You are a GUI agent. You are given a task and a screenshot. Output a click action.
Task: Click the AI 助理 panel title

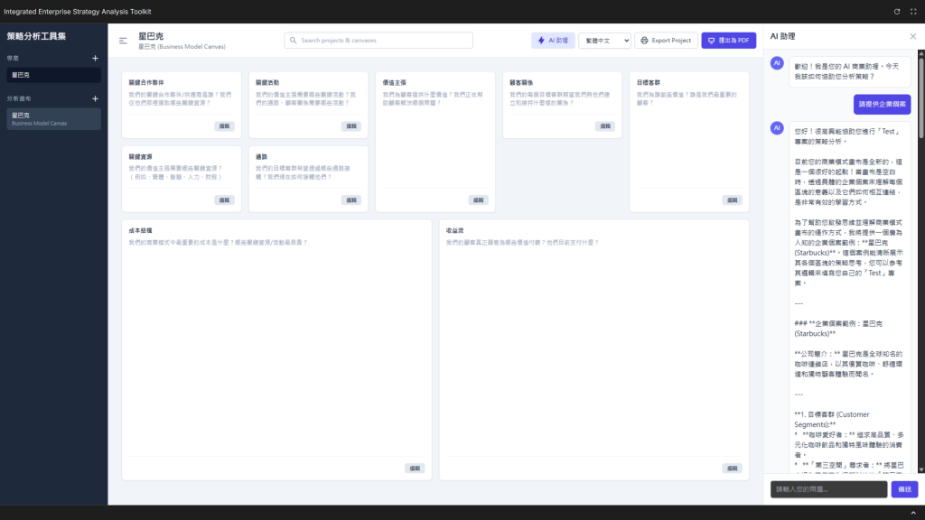tap(783, 36)
